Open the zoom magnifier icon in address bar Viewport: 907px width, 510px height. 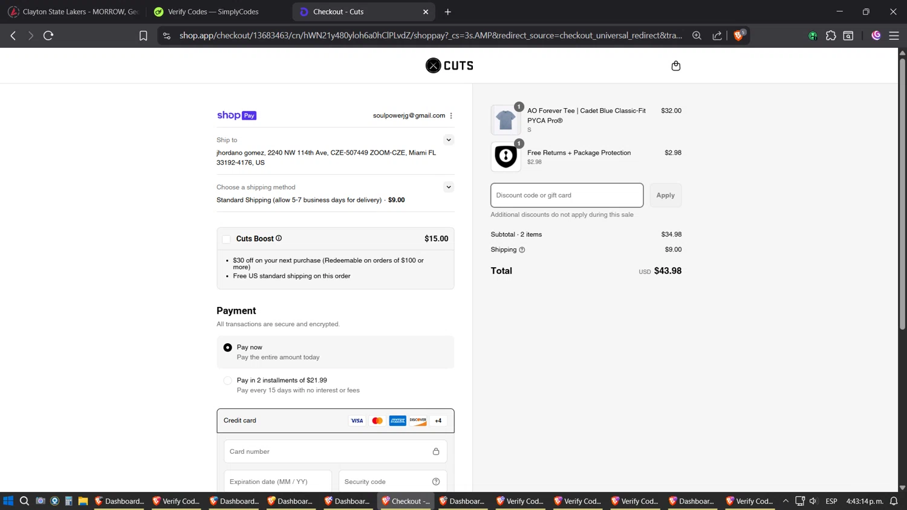(x=697, y=36)
